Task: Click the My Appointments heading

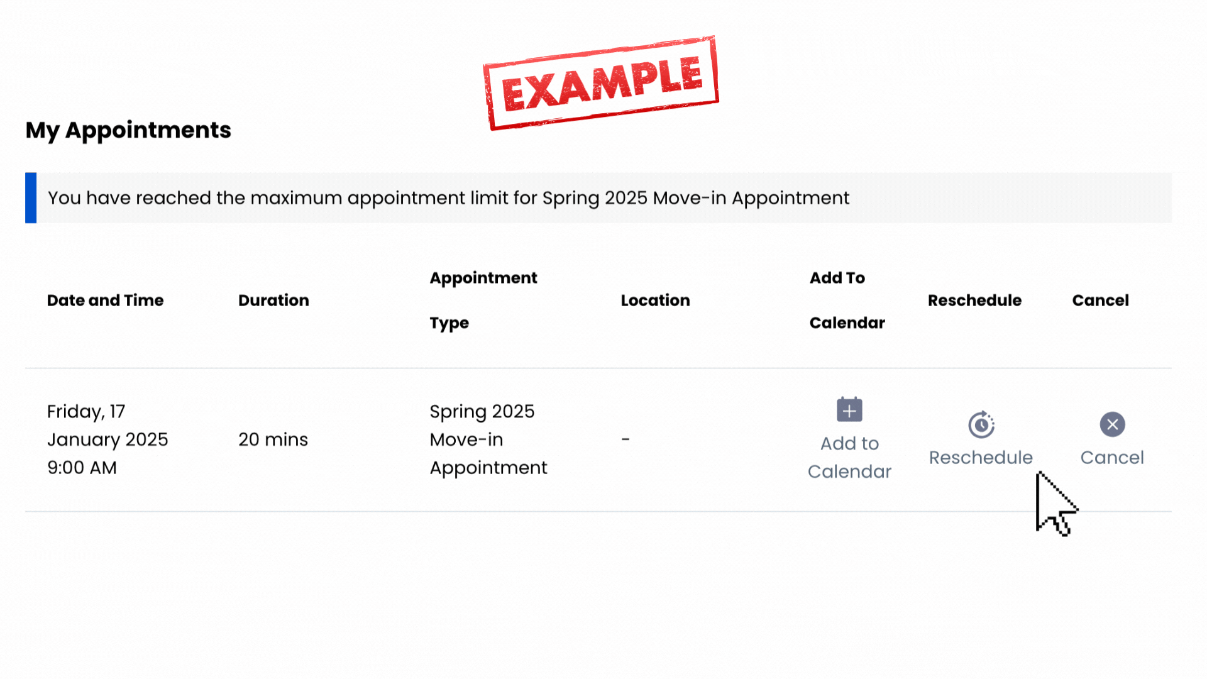Action: point(128,130)
